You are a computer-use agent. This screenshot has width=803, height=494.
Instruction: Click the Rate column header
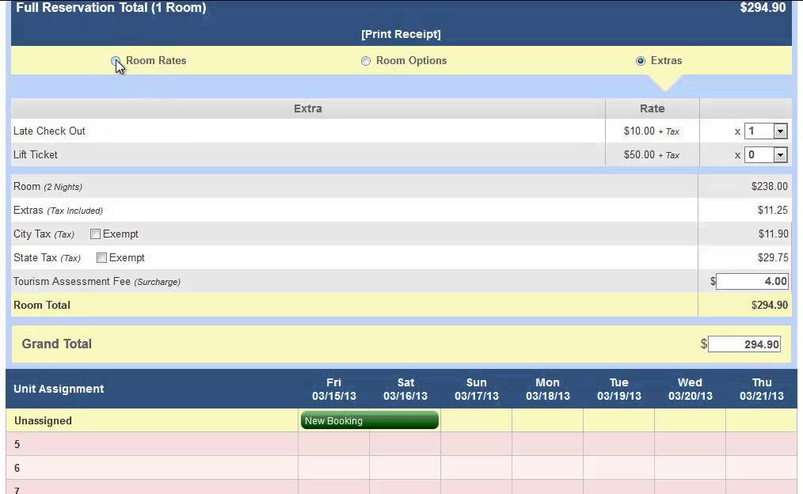click(652, 108)
